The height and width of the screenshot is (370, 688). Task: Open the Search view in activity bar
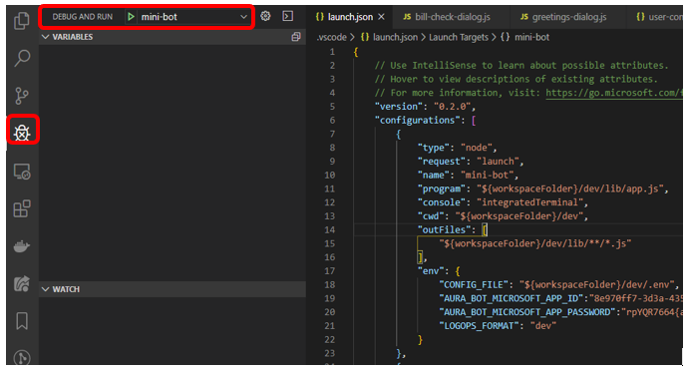pyautogui.click(x=22, y=58)
